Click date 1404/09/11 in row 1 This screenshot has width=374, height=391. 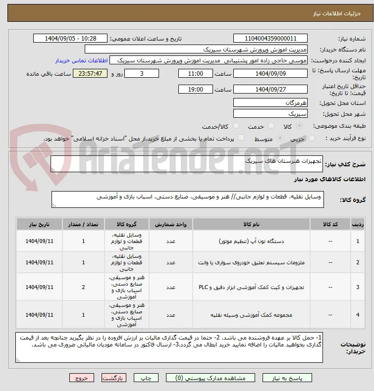40,241
